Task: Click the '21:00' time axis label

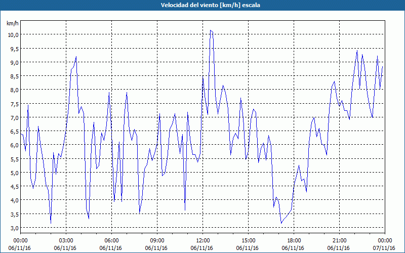Action: click(339, 241)
